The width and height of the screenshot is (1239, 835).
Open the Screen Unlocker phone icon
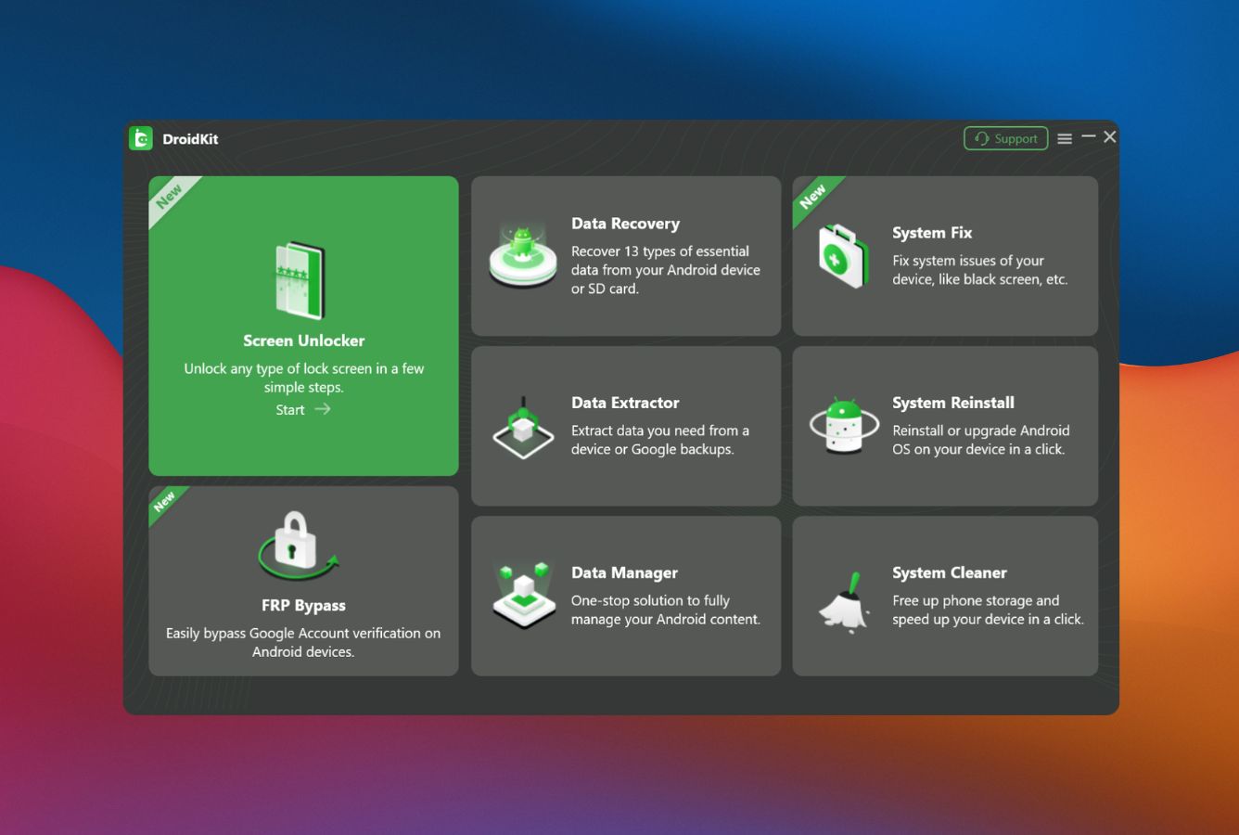(x=300, y=280)
